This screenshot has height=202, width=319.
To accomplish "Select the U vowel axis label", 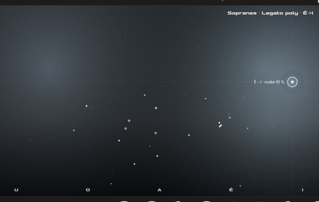I will click(x=16, y=190).
